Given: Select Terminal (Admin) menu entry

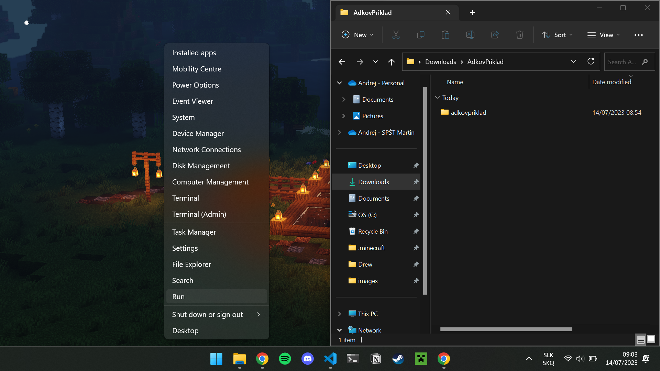Looking at the screenshot, I should 217,214.
